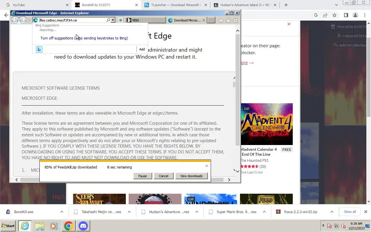Click the IE Home icon
371x232 pixels.
[x=221, y=21]
